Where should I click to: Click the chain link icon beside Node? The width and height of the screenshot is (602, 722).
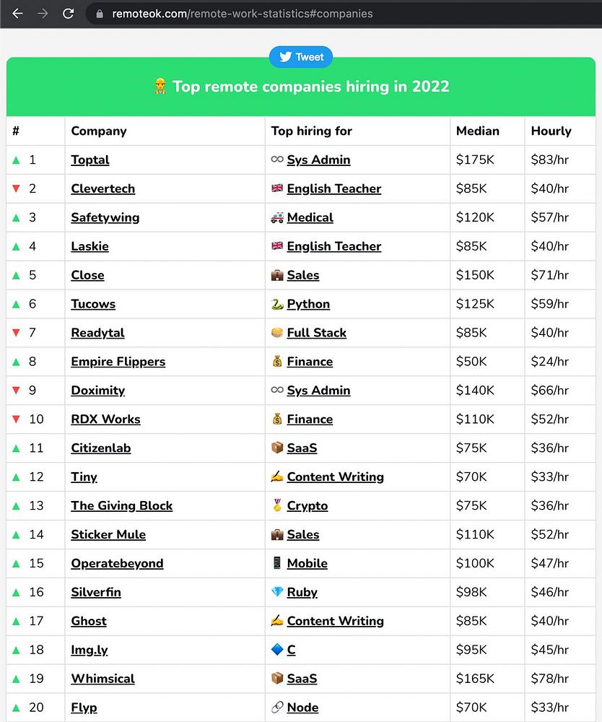coord(277,708)
